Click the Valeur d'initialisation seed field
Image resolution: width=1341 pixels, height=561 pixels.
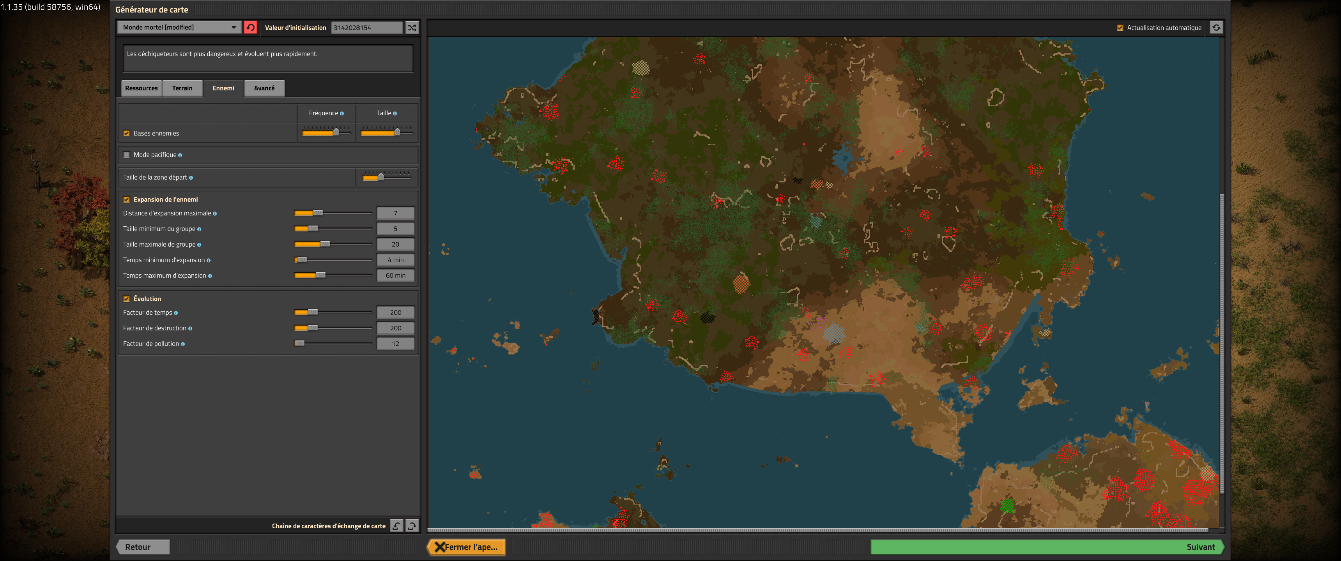tap(366, 28)
